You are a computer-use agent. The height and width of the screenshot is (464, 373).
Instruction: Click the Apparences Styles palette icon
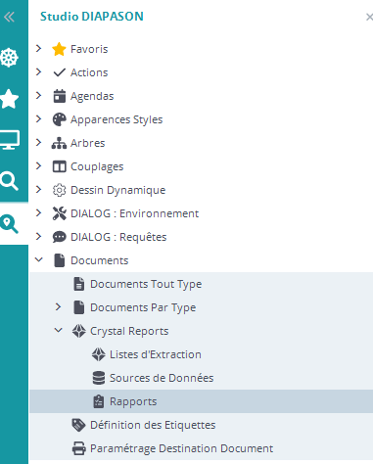[59, 119]
